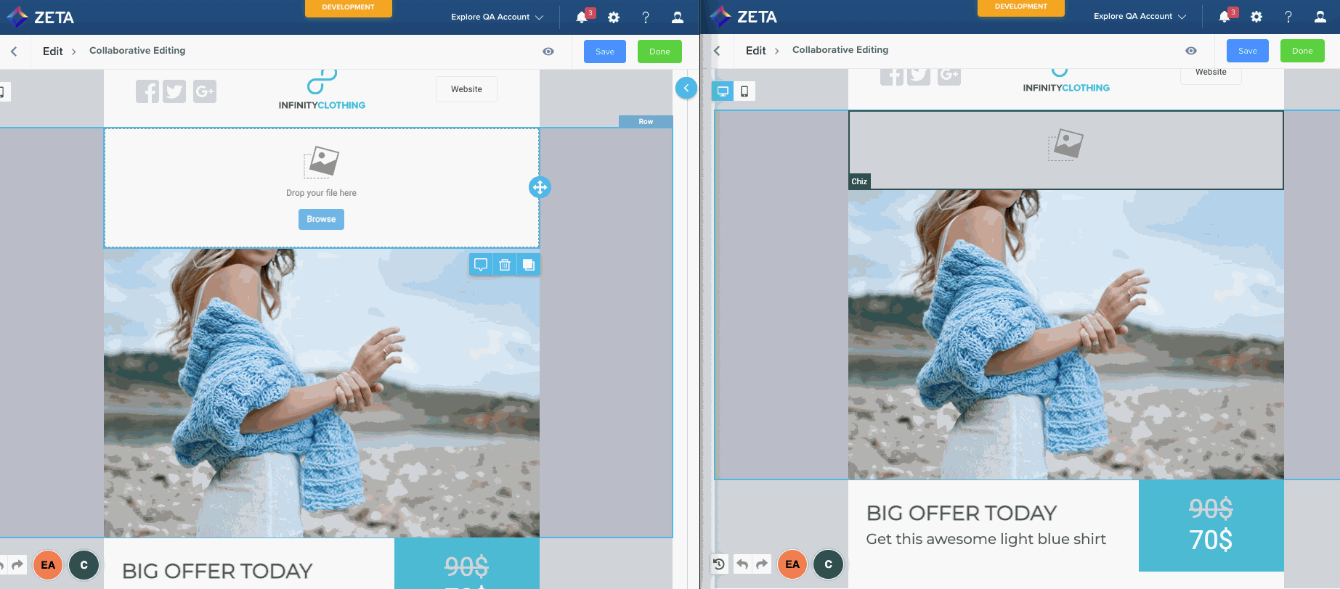Select the image placeholder labeled Chiz

click(x=1065, y=149)
